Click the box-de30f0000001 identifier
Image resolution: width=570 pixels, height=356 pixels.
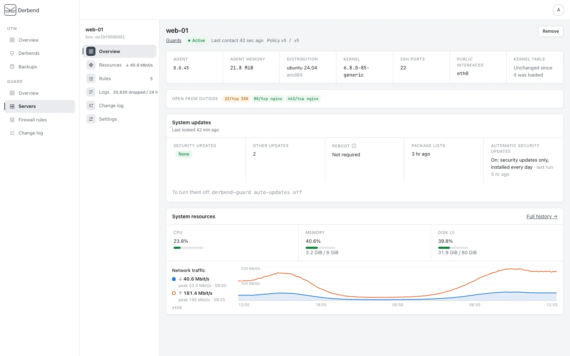[x=105, y=37]
